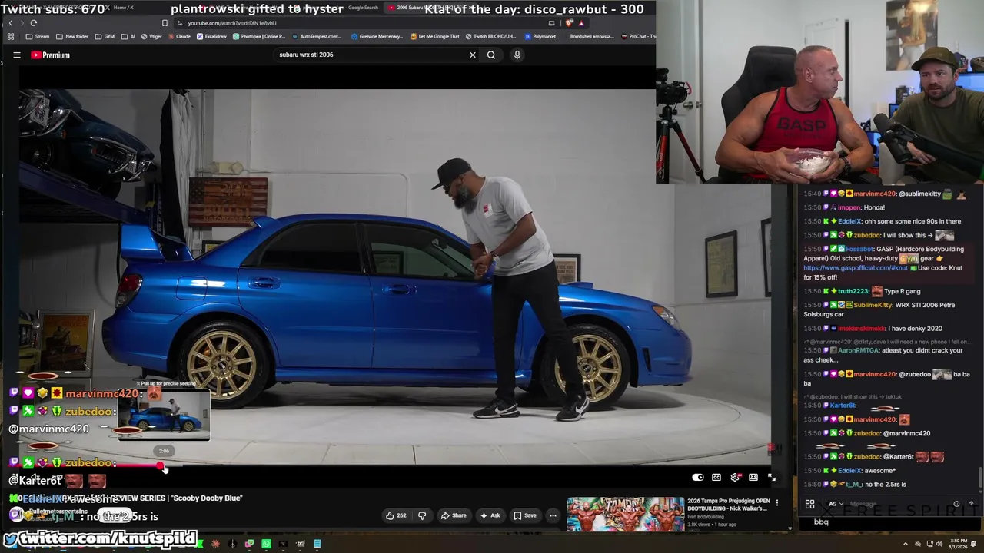Open the gaspofficial.com/#knut link in chat
The height and width of the screenshot is (553, 984).
(x=856, y=268)
